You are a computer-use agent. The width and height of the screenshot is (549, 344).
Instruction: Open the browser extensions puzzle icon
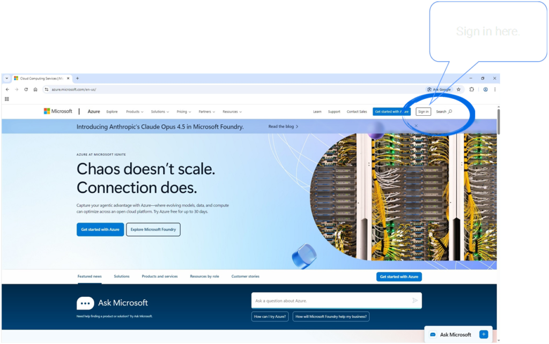pyautogui.click(x=472, y=89)
